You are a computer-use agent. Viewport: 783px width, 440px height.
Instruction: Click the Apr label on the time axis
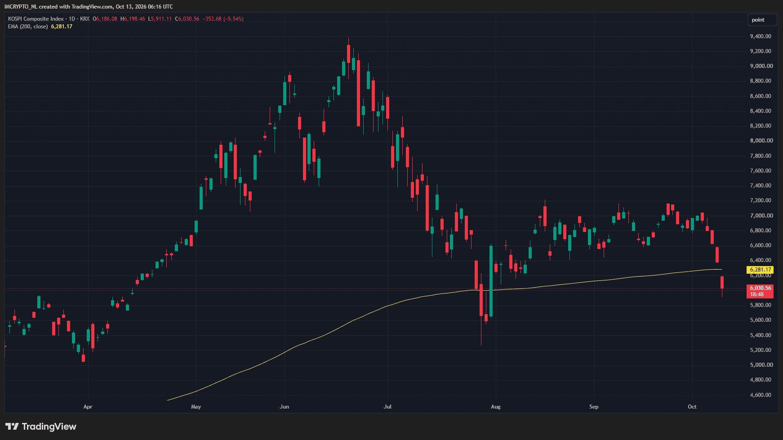pyautogui.click(x=88, y=407)
